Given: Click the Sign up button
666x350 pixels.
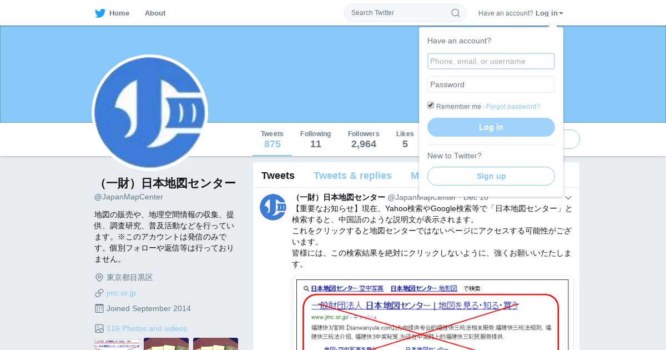Looking at the screenshot, I should click(491, 176).
